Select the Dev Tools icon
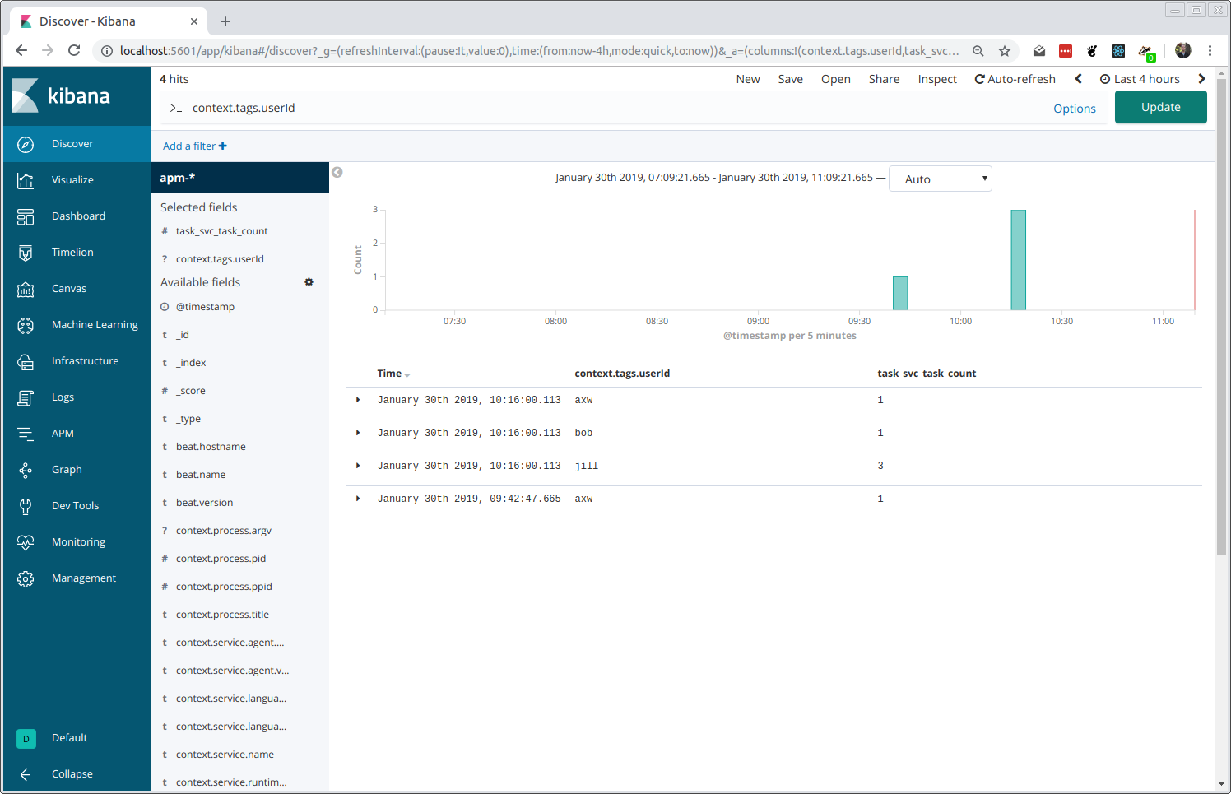 pyautogui.click(x=77, y=505)
